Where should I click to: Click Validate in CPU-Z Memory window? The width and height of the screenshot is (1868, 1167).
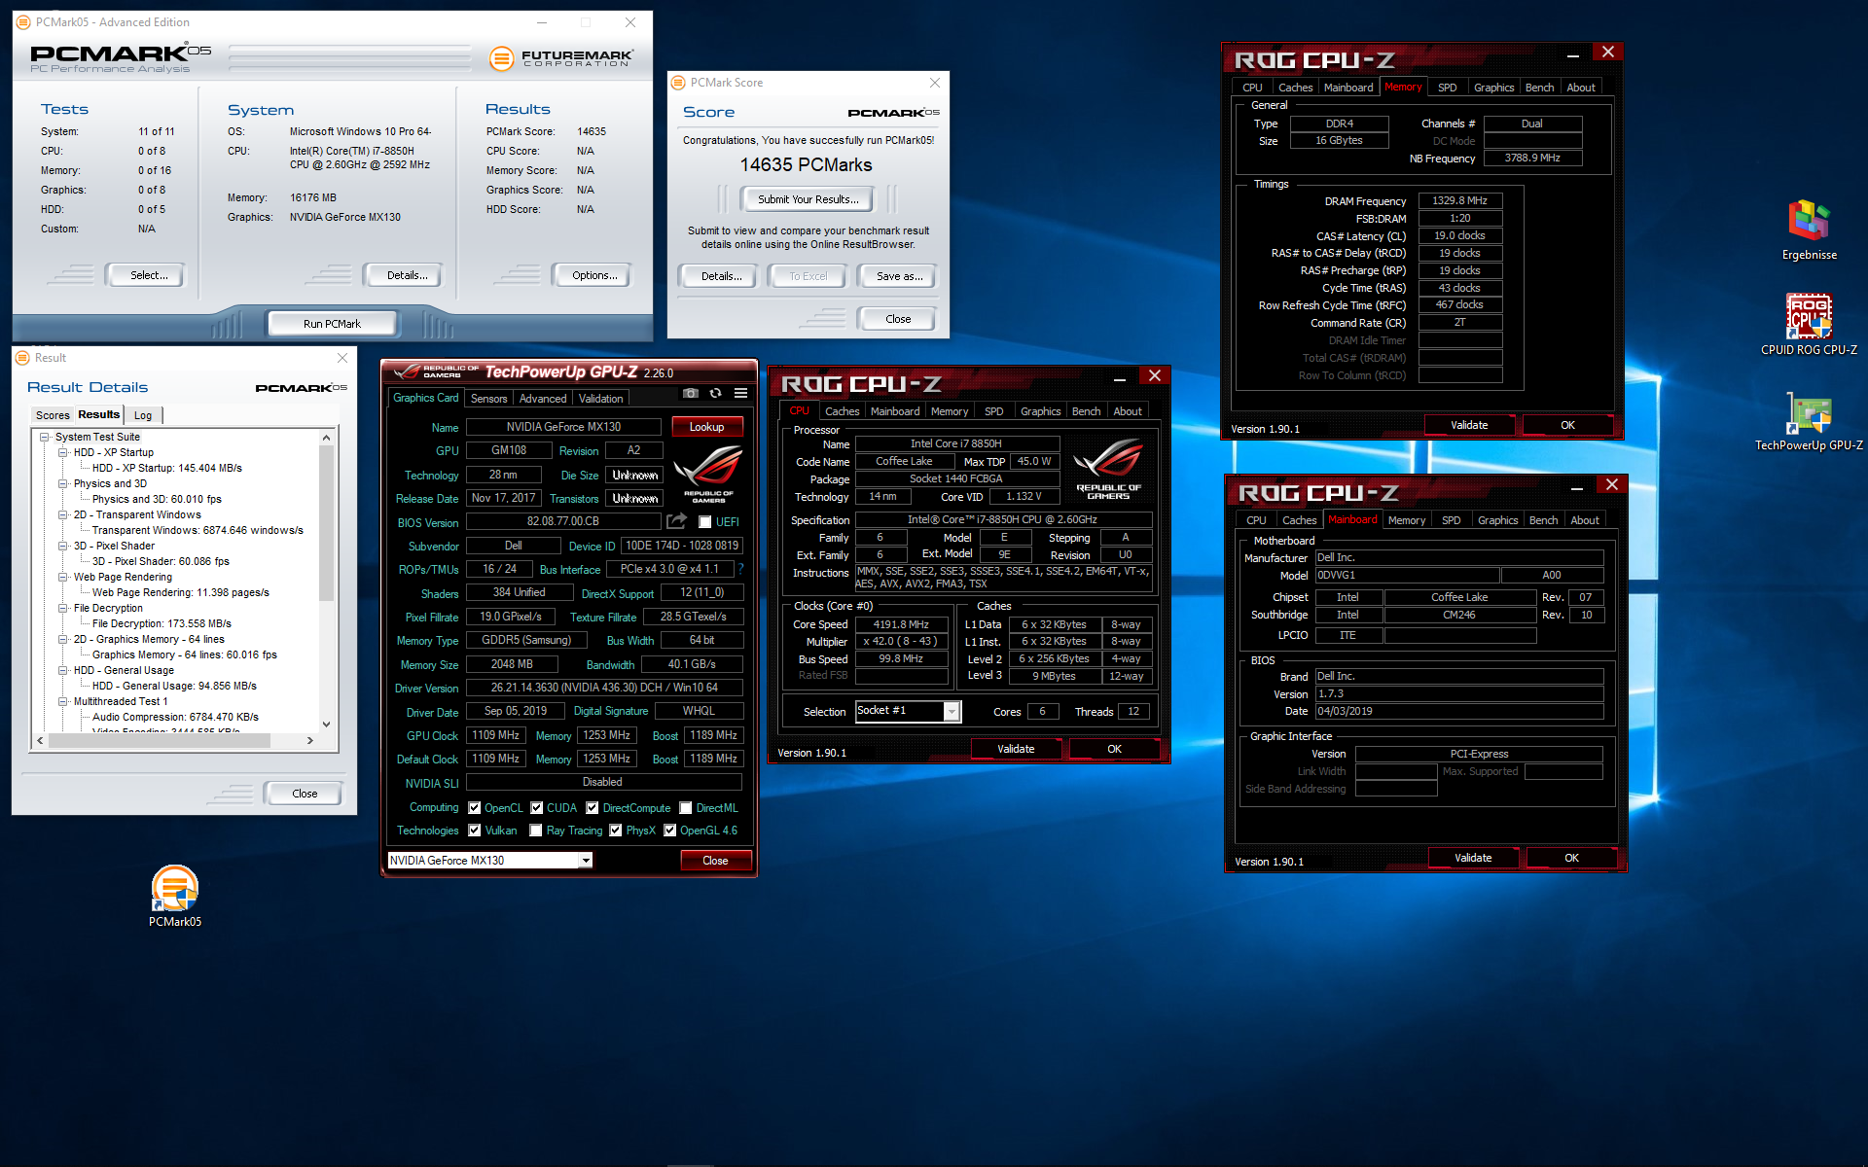(x=1469, y=425)
